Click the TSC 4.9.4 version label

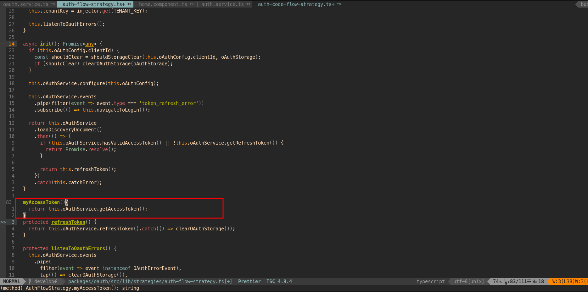pos(279,281)
